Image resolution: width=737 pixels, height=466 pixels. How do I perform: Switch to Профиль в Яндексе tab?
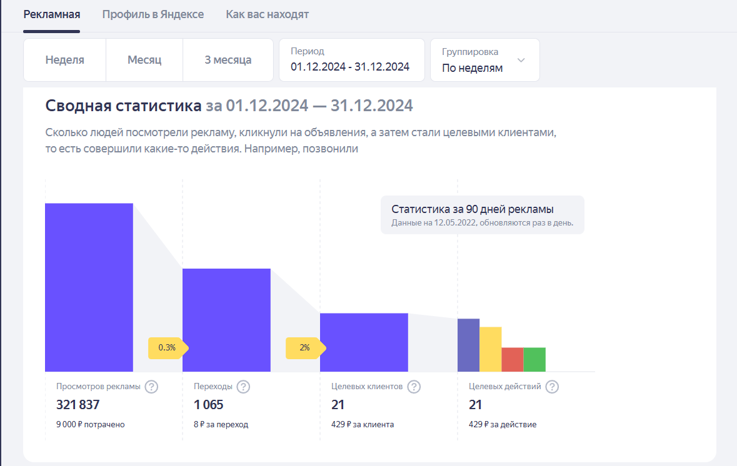153,14
